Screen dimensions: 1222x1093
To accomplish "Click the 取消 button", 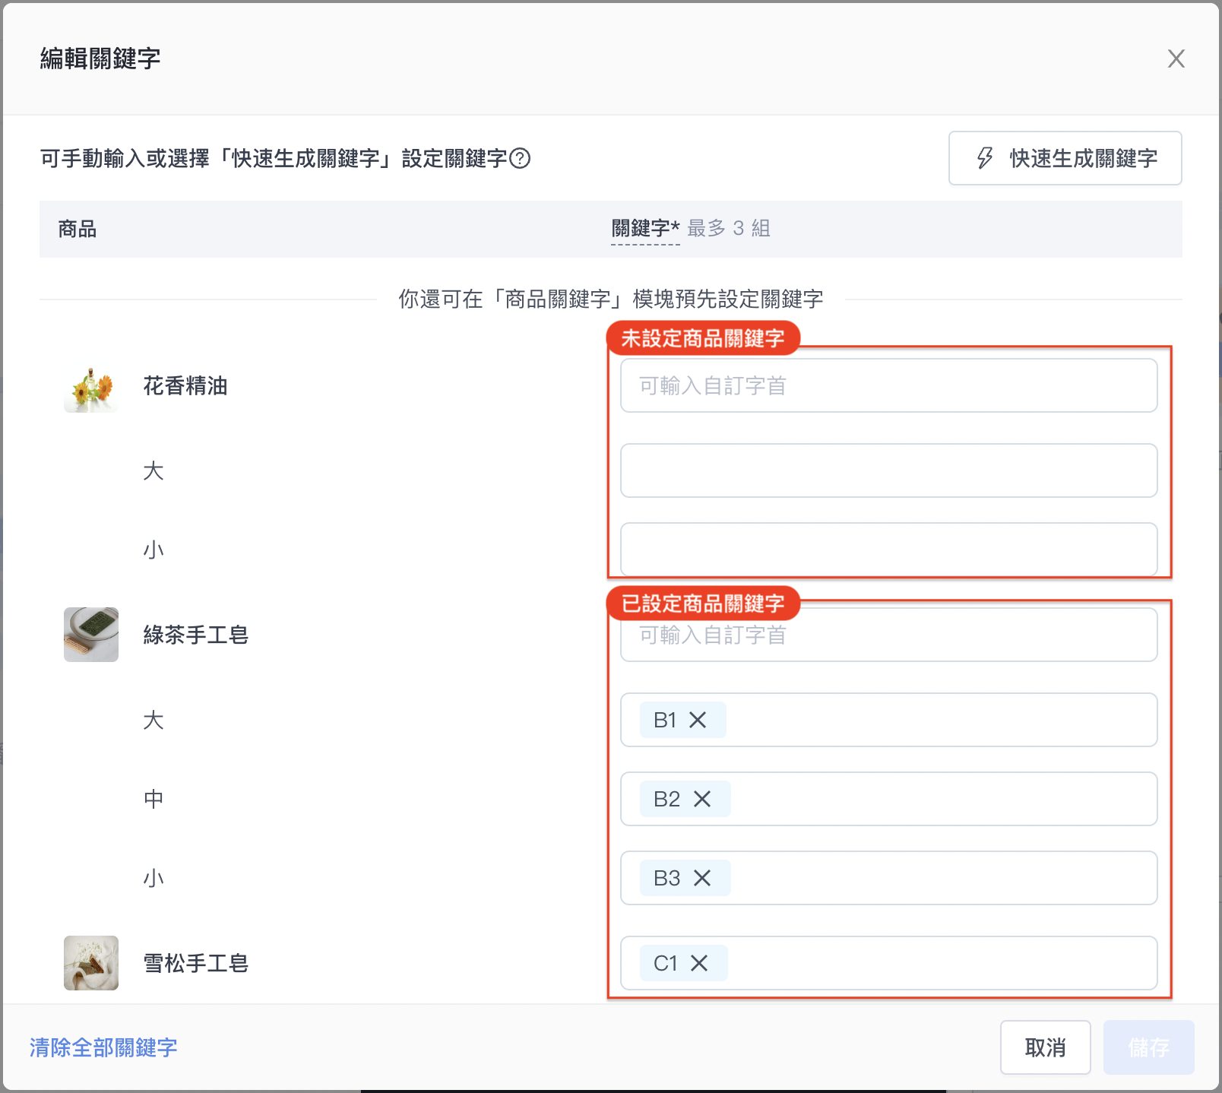I will click(x=1045, y=1047).
